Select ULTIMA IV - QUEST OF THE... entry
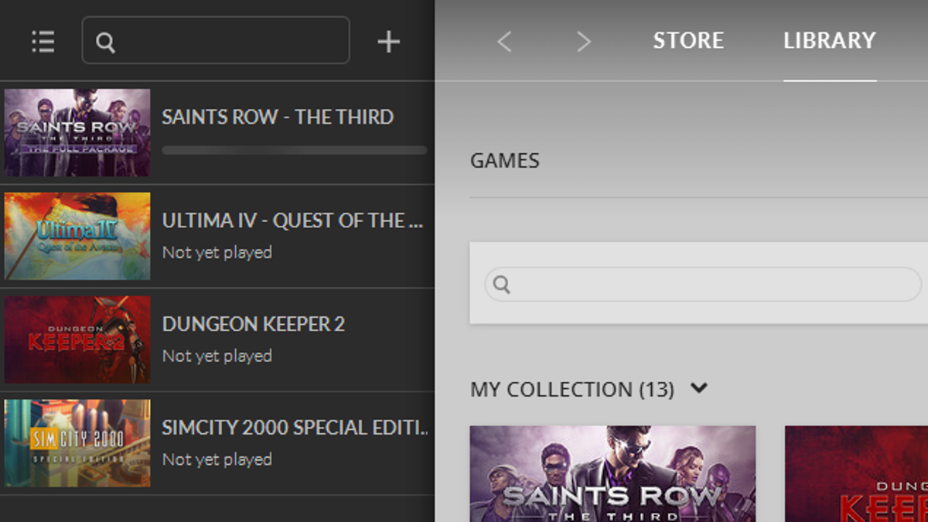 (217, 236)
